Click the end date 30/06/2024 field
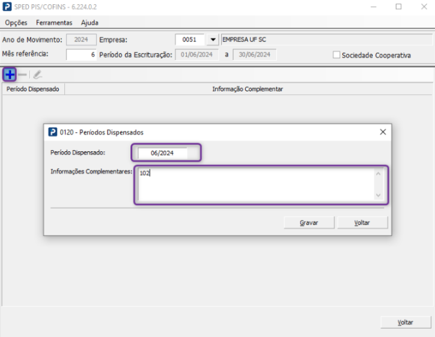Image resolution: width=435 pixels, height=337 pixels. (x=254, y=55)
